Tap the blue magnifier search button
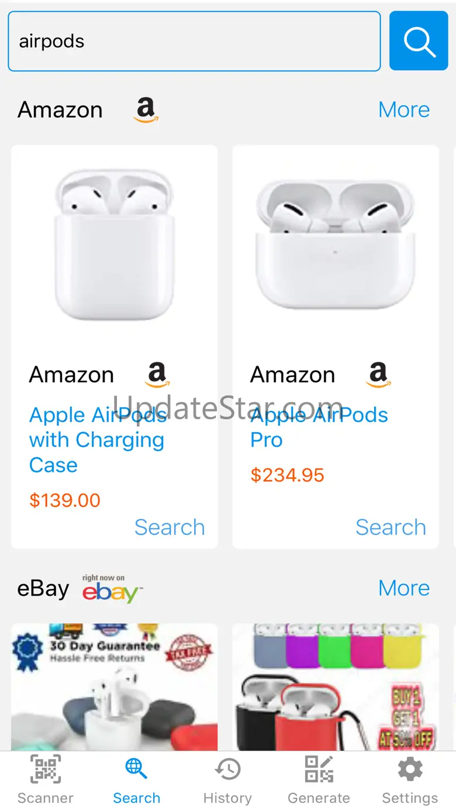The width and height of the screenshot is (456, 811). click(419, 41)
